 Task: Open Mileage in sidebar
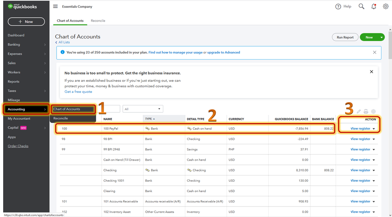tap(14, 100)
